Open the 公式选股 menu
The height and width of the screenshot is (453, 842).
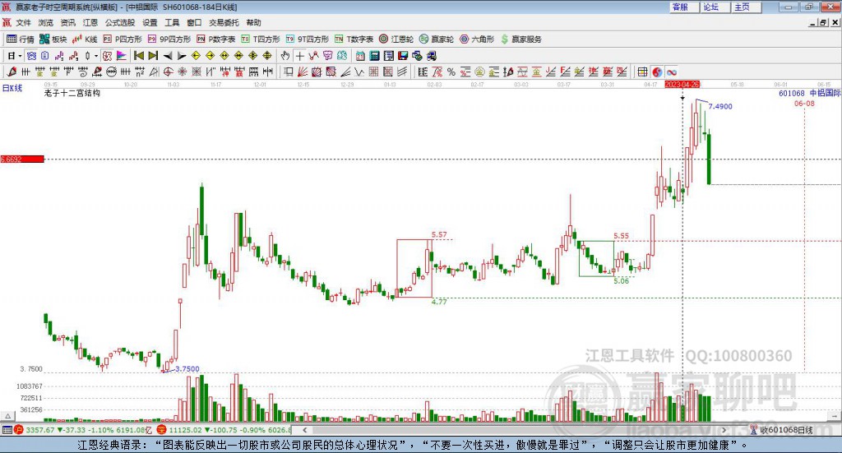[120, 22]
